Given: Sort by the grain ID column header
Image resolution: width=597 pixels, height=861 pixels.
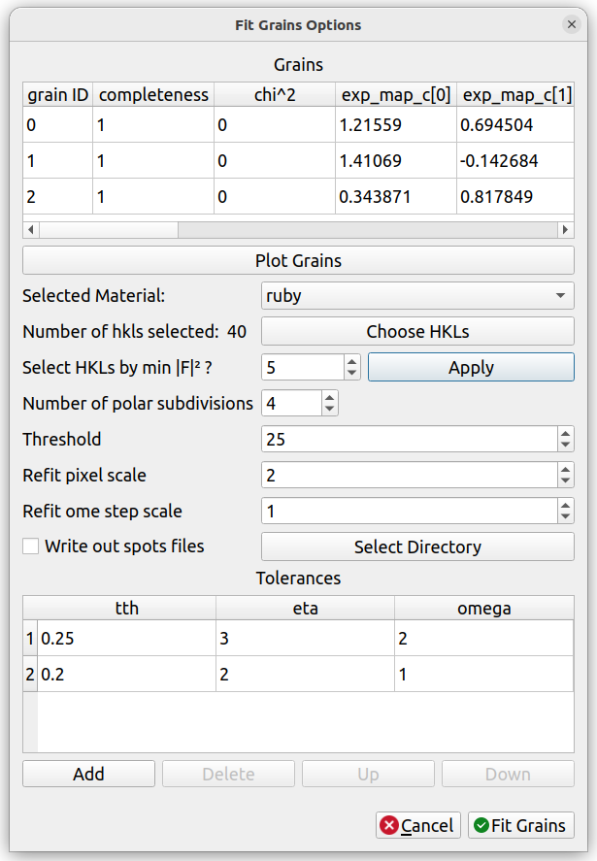Looking at the screenshot, I should (57, 94).
